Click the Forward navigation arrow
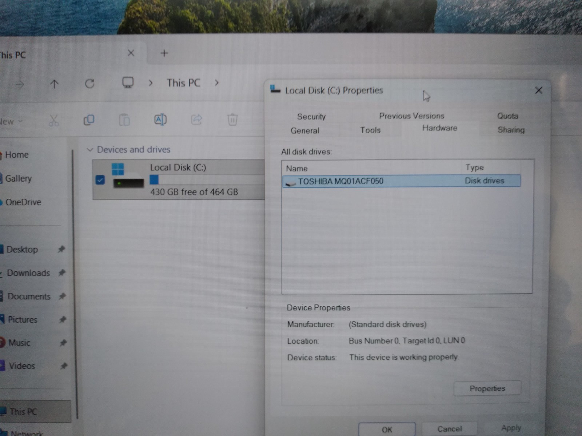 [20, 85]
